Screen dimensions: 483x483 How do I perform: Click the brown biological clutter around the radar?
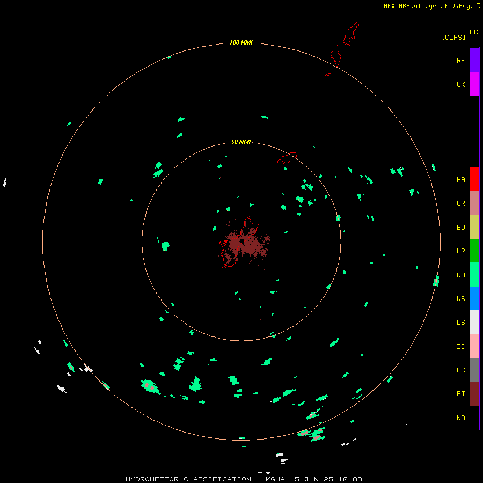point(245,245)
